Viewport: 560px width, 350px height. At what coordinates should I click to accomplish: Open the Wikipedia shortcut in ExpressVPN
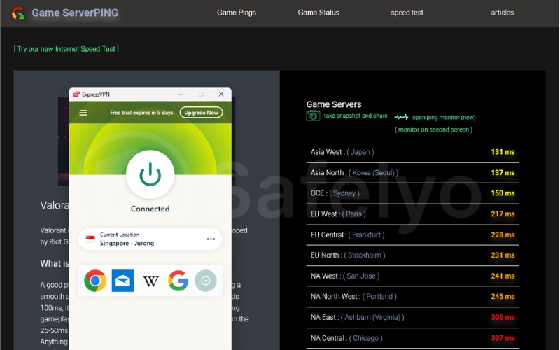click(x=150, y=281)
